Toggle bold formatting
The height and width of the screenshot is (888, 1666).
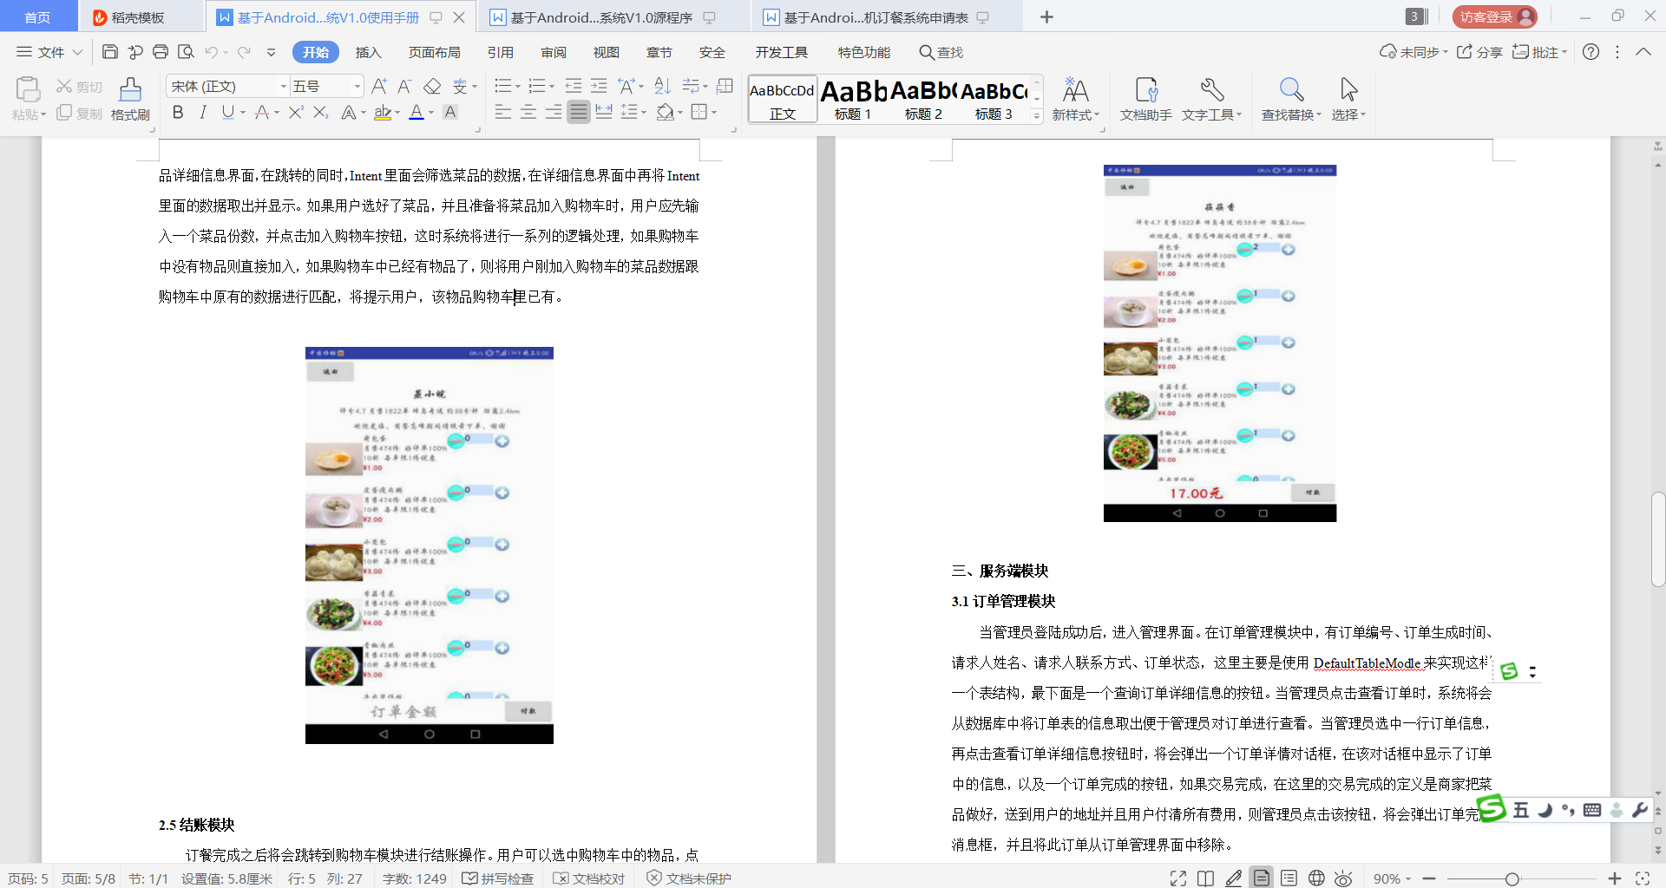point(178,112)
